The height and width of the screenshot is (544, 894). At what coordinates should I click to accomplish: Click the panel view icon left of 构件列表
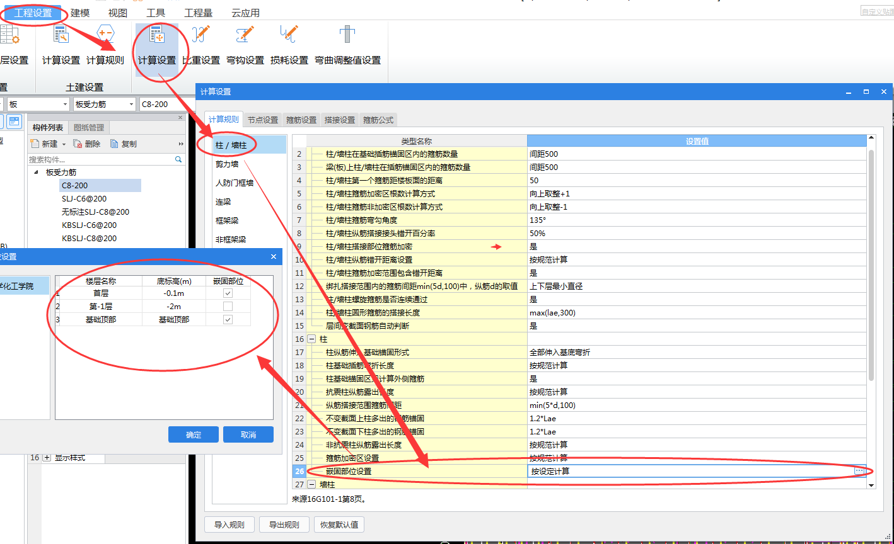point(15,121)
